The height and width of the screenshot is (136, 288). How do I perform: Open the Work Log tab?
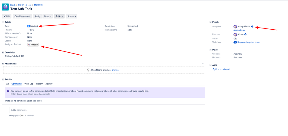point(29,84)
